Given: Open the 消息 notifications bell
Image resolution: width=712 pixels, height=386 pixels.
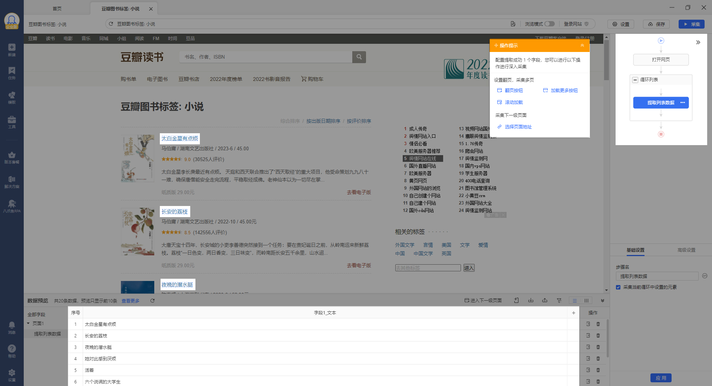Looking at the screenshot, I should click(x=12, y=327).
